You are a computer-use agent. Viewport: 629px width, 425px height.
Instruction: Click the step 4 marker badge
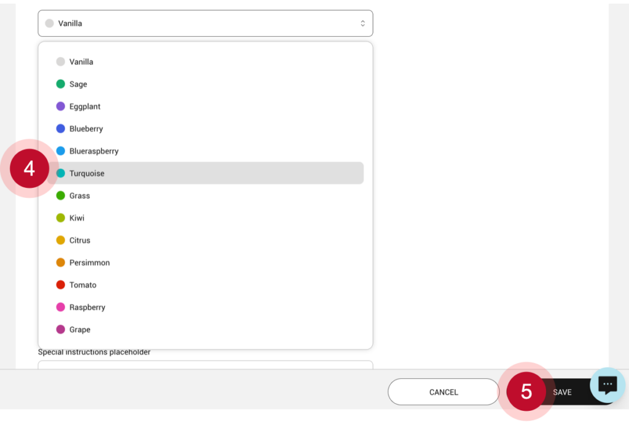[29, 168]
